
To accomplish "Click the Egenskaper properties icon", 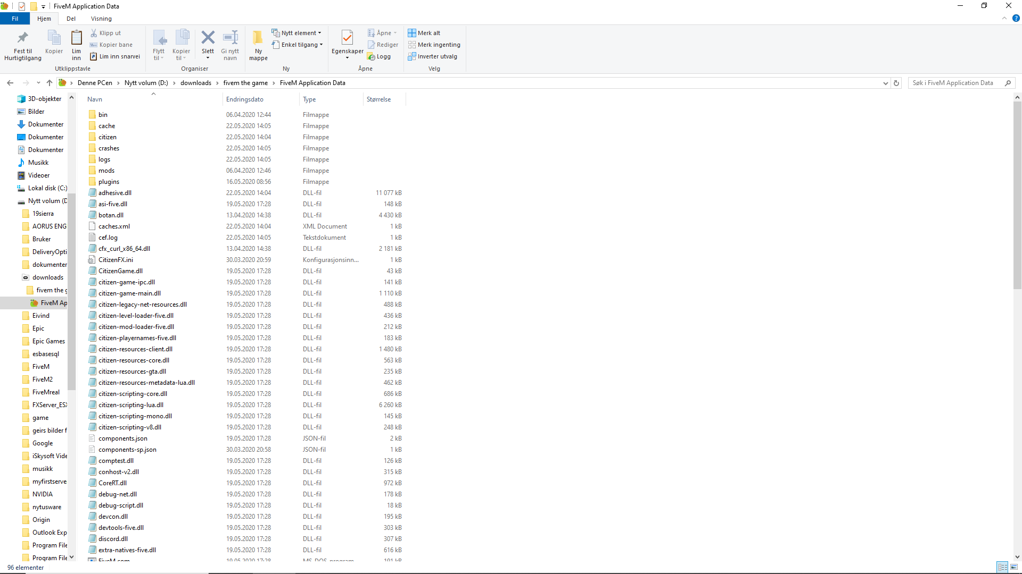I will pyautogui.click(x=347, y=38).
